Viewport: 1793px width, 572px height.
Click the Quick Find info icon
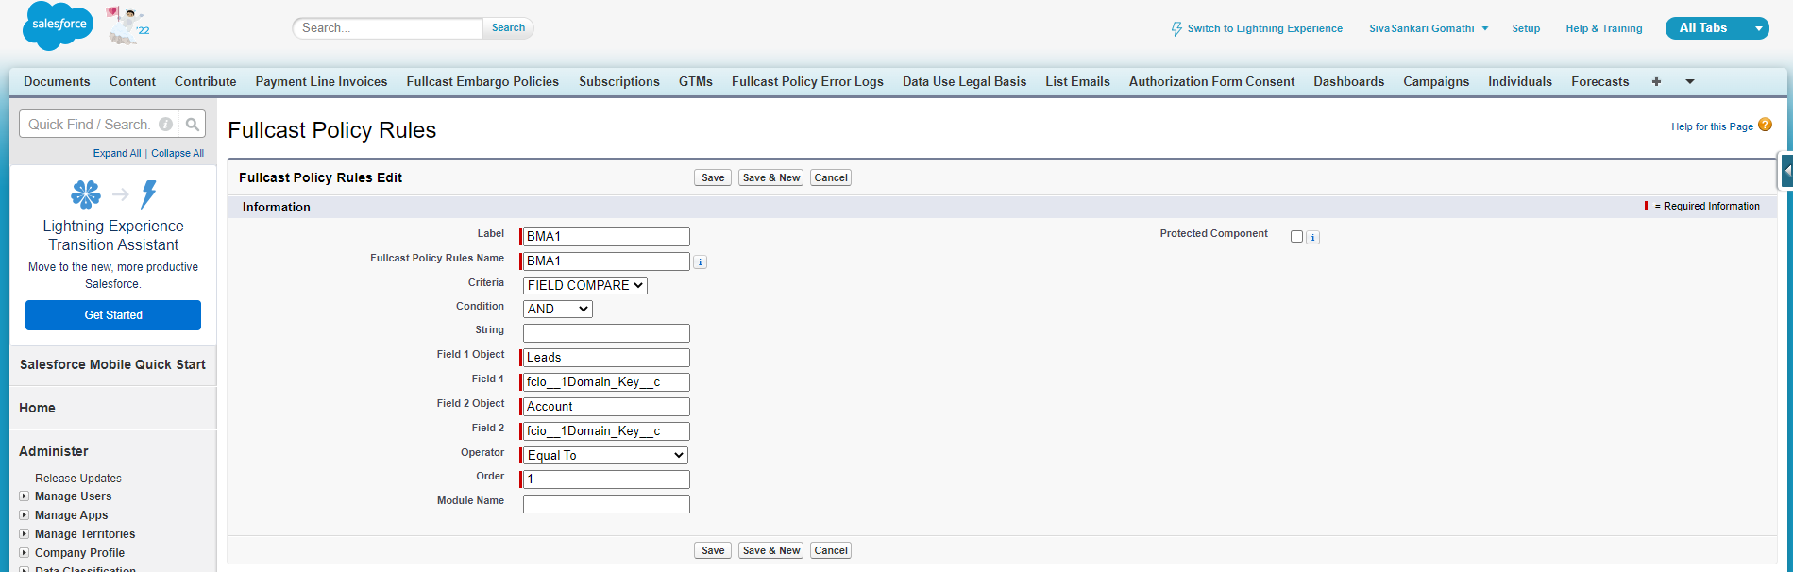(x=166, y=124)
